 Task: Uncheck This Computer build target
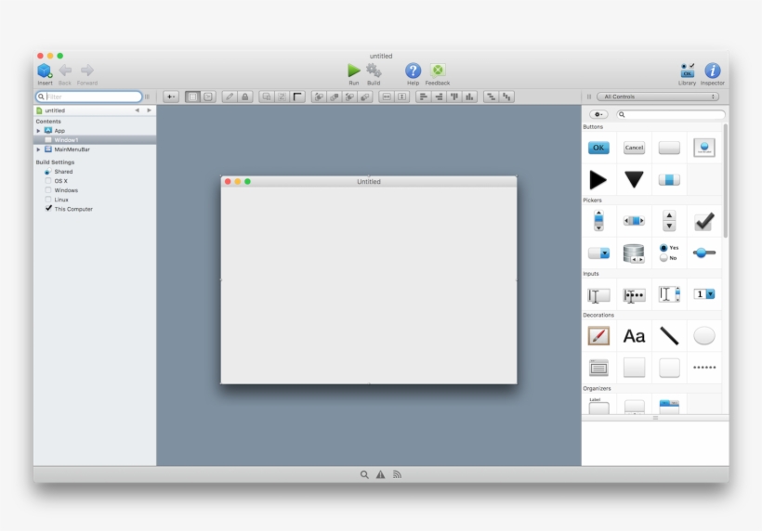pos(48,209)
